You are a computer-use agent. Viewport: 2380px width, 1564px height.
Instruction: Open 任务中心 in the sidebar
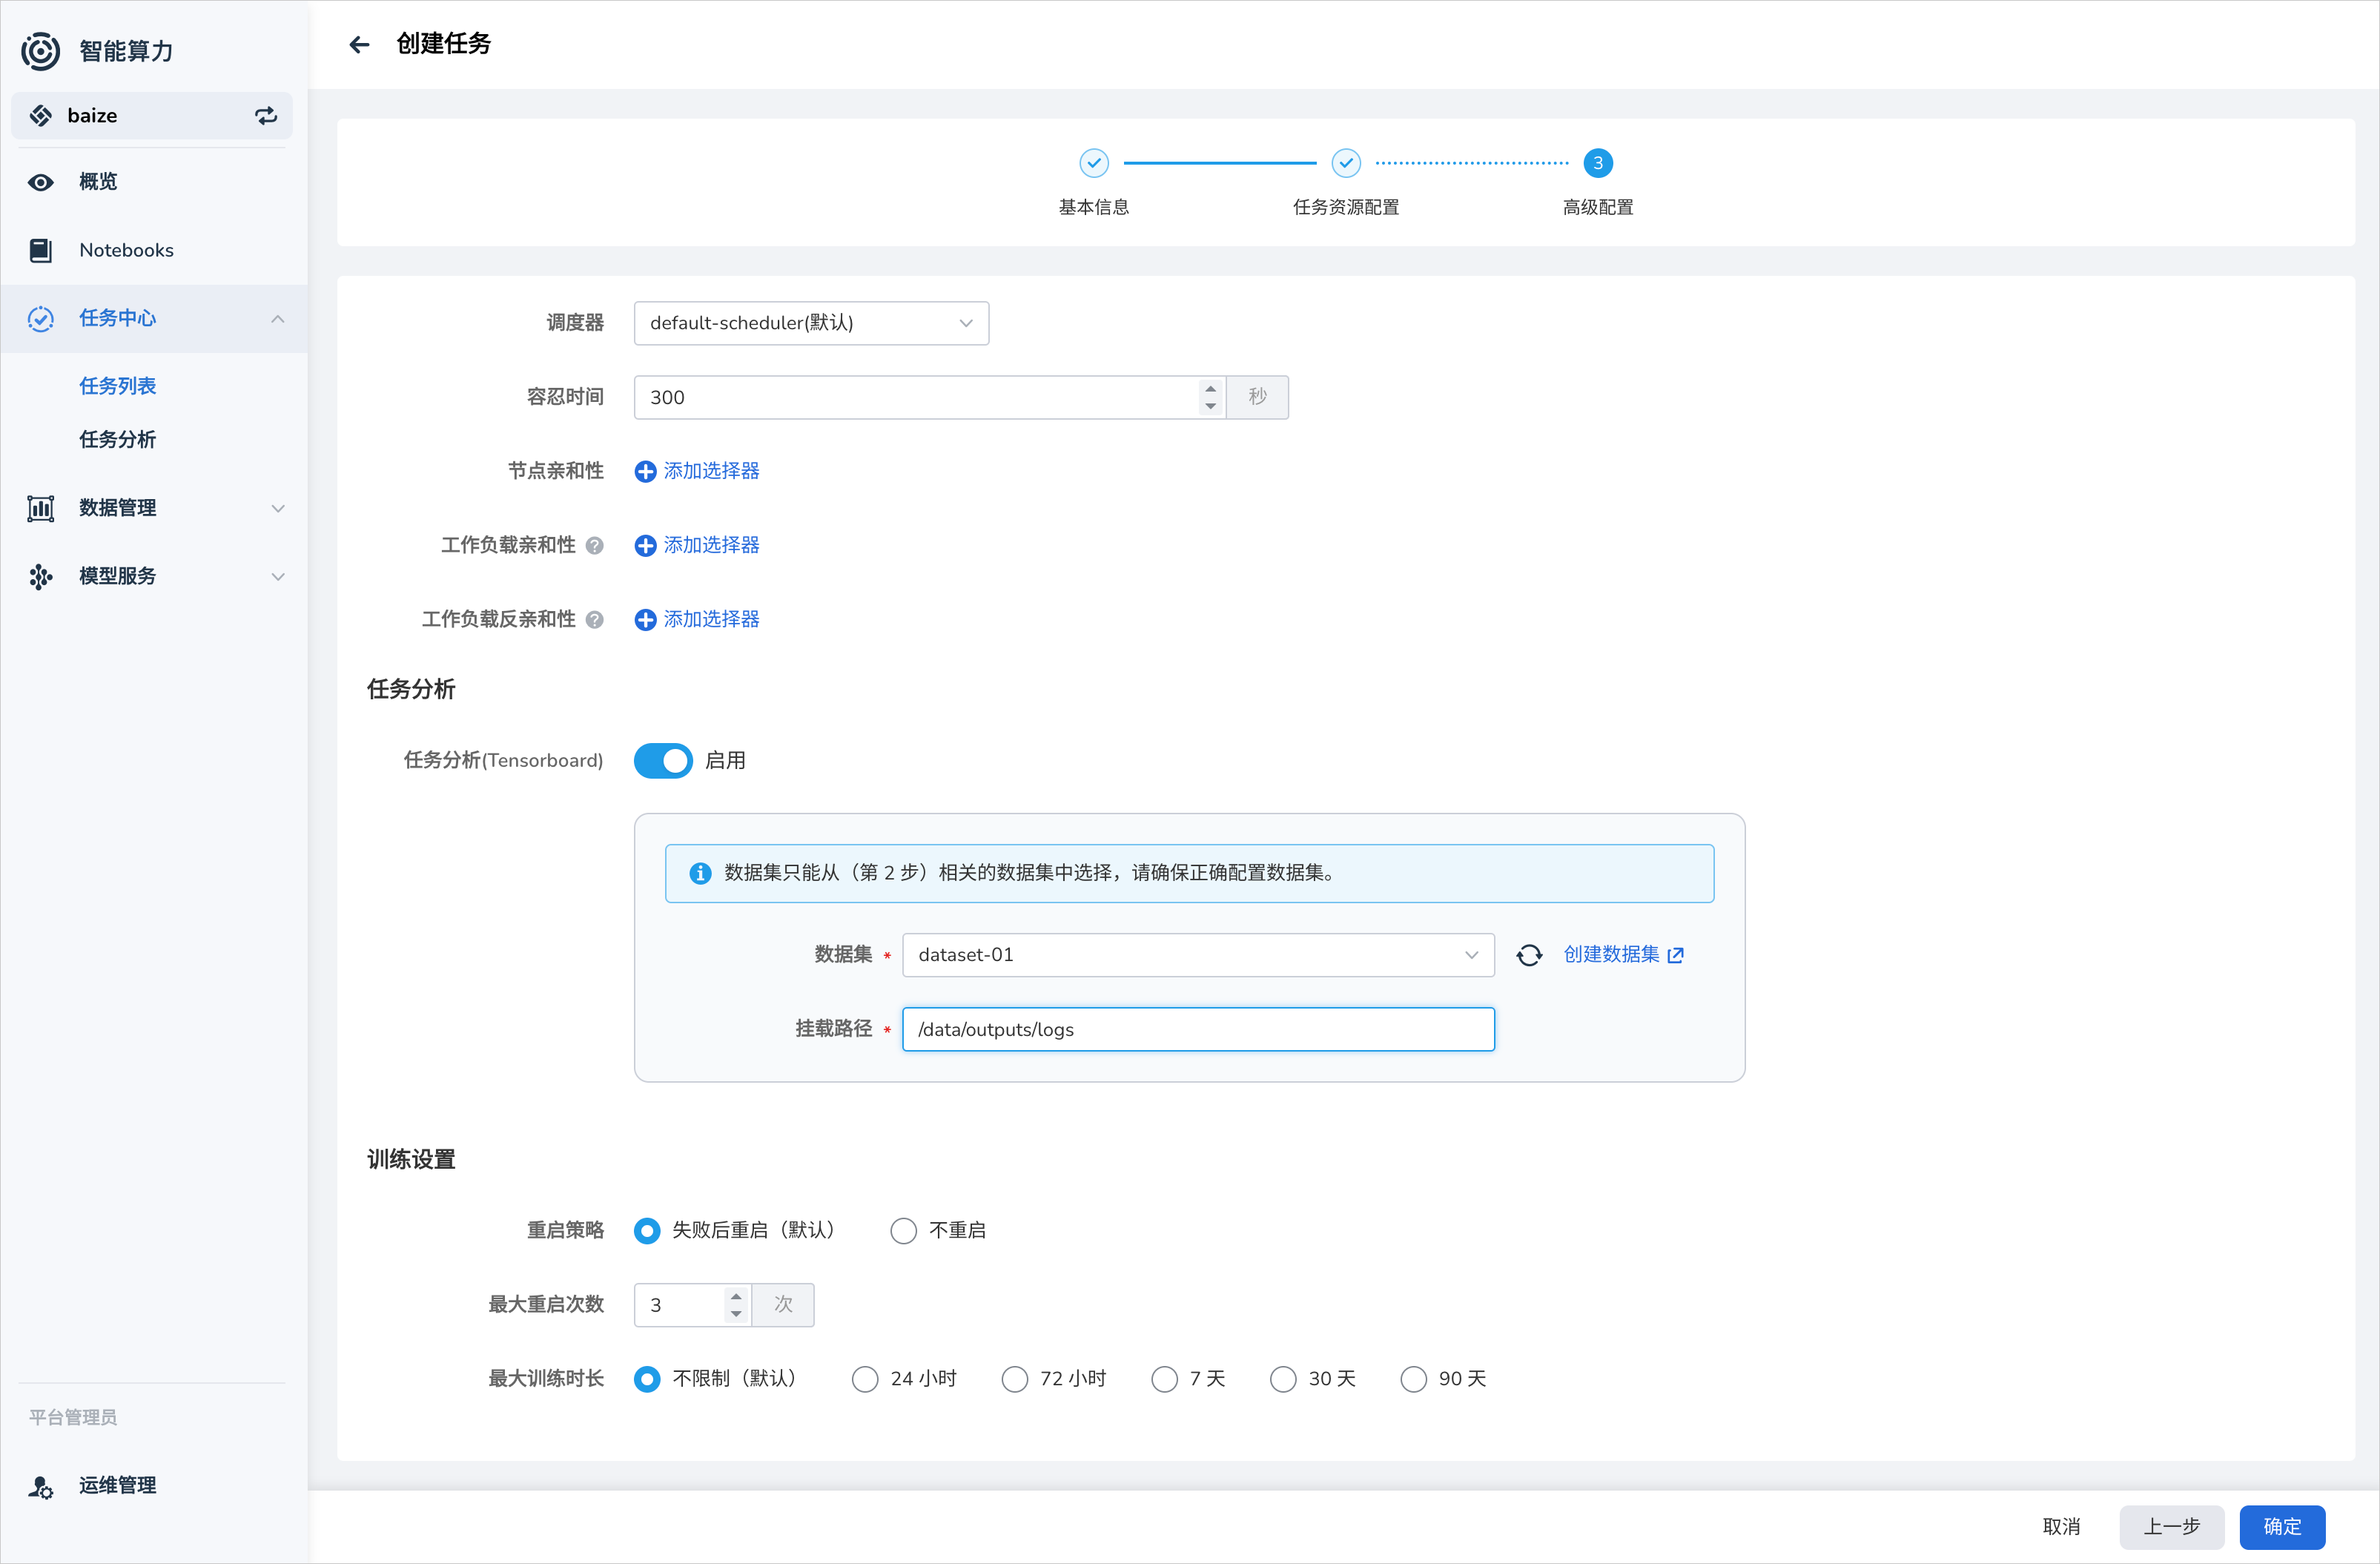click(154, 318)
